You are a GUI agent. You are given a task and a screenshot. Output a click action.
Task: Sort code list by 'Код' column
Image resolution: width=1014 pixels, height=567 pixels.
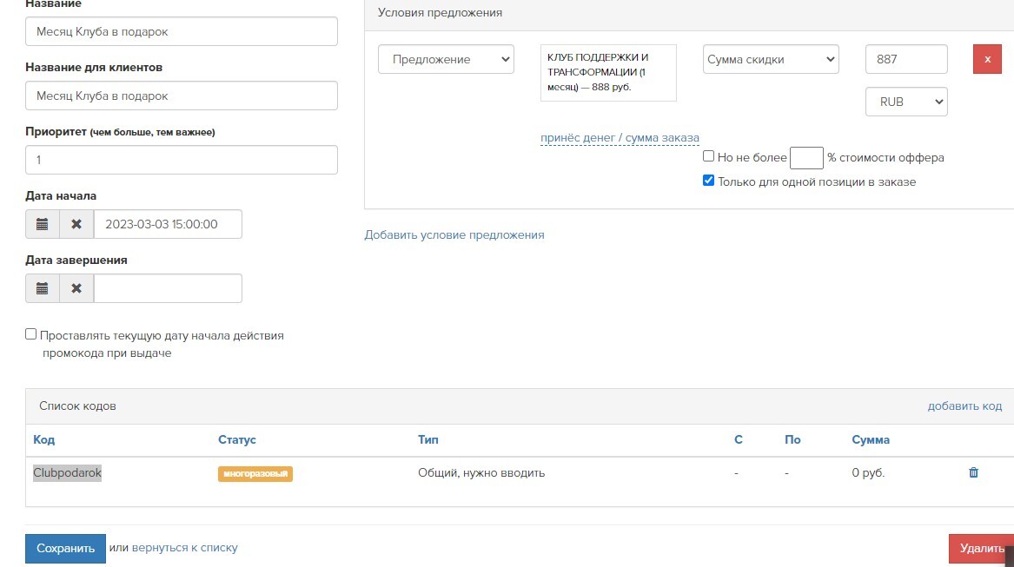pos(44,440)
